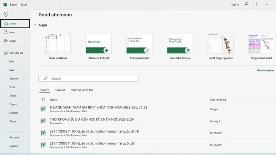Open Print in the sidebar
The image size is (276, 155).
(x=12, y=87)
